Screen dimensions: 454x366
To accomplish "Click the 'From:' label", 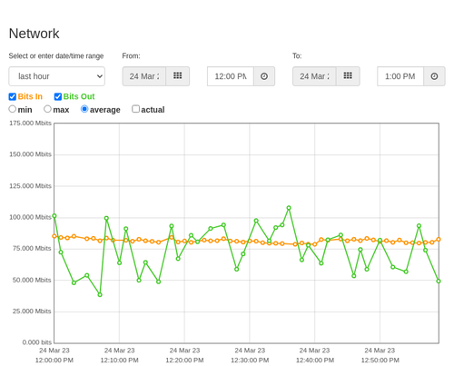I will tap(131, 56).
